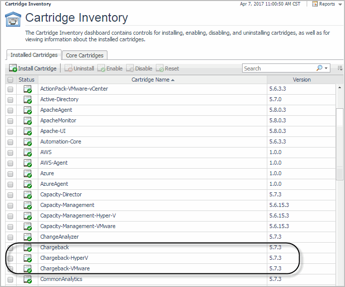
Task: Expand the search options dropdown arrow
Action: click(x=326, y=68)
